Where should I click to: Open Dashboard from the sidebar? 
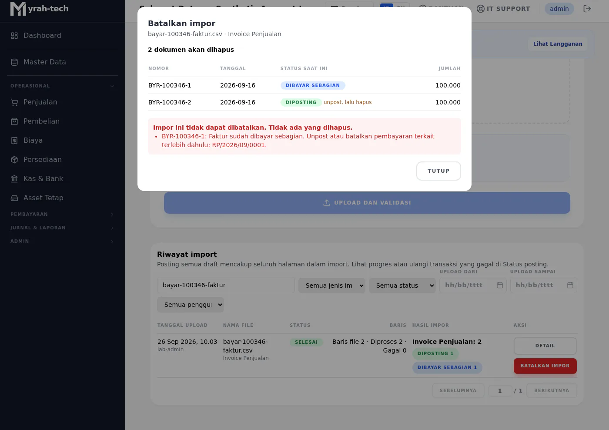63,36
